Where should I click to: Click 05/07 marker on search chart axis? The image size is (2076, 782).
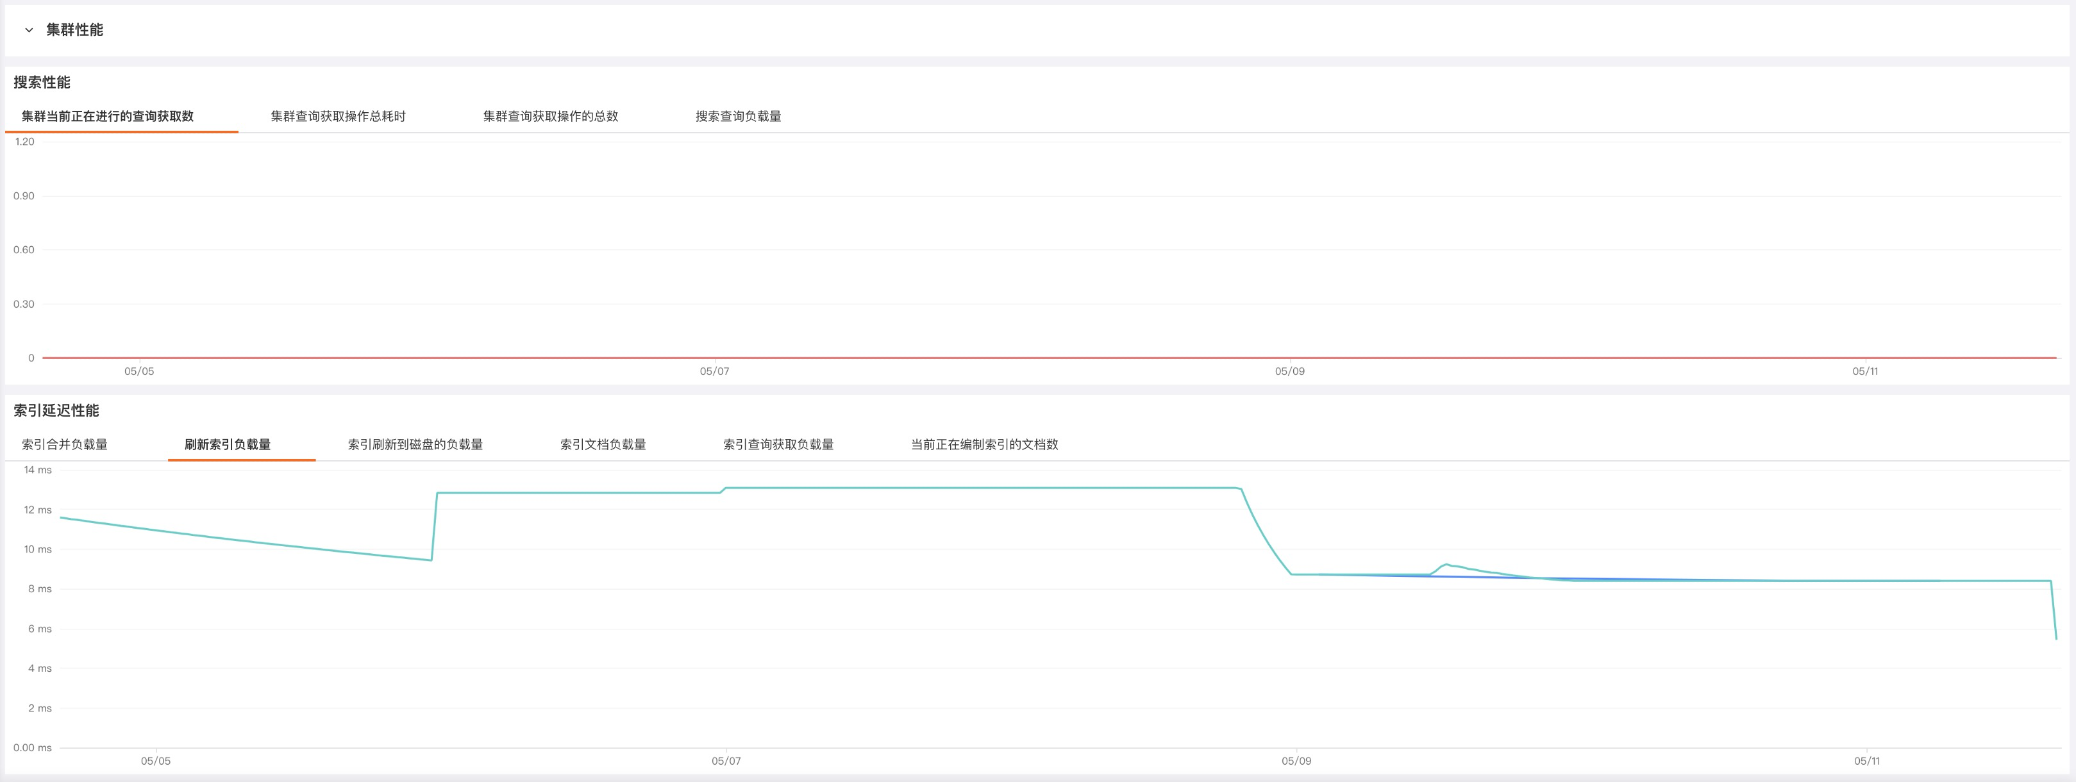(714, 371)
